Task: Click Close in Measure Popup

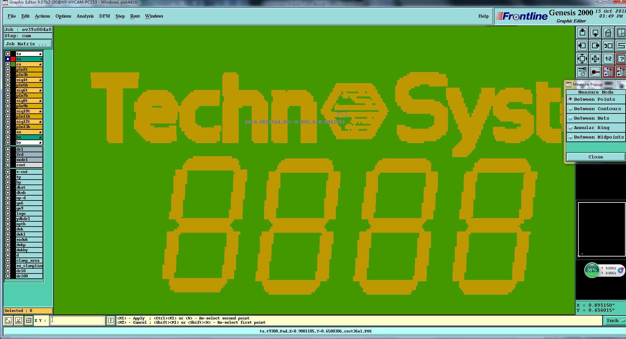Action: [x=596, y=157]
